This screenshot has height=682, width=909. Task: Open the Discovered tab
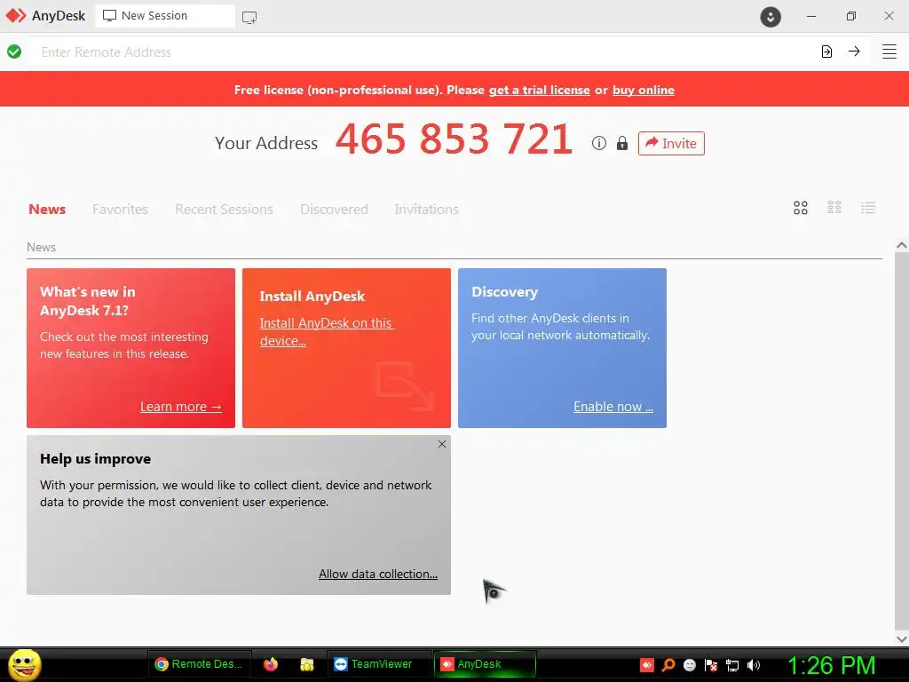point(334,210)
